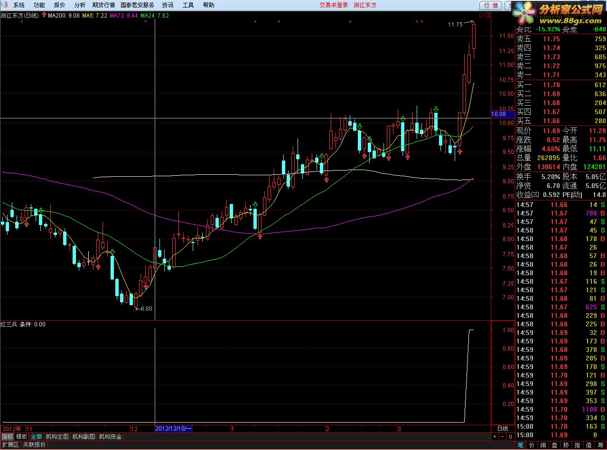
Task: Click the 卖四 order book row
Action: coord(561,48)
